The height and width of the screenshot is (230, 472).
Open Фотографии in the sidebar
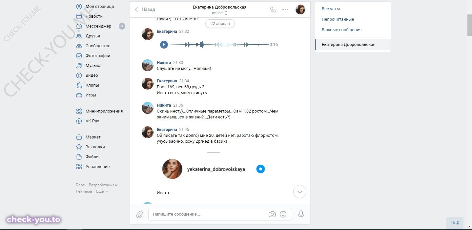point(98,56)
